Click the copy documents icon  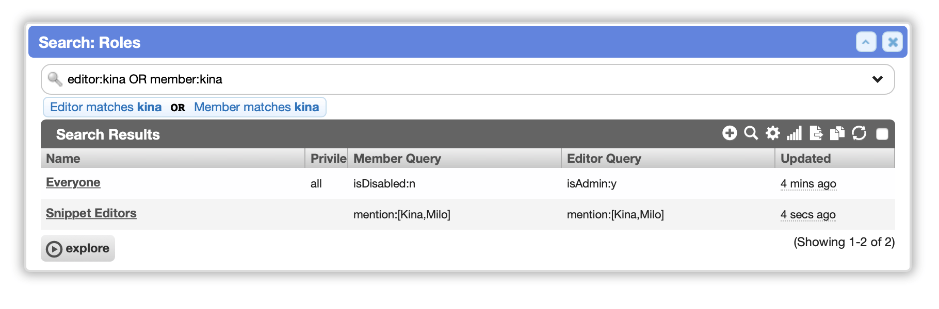(x=837, y=133)
